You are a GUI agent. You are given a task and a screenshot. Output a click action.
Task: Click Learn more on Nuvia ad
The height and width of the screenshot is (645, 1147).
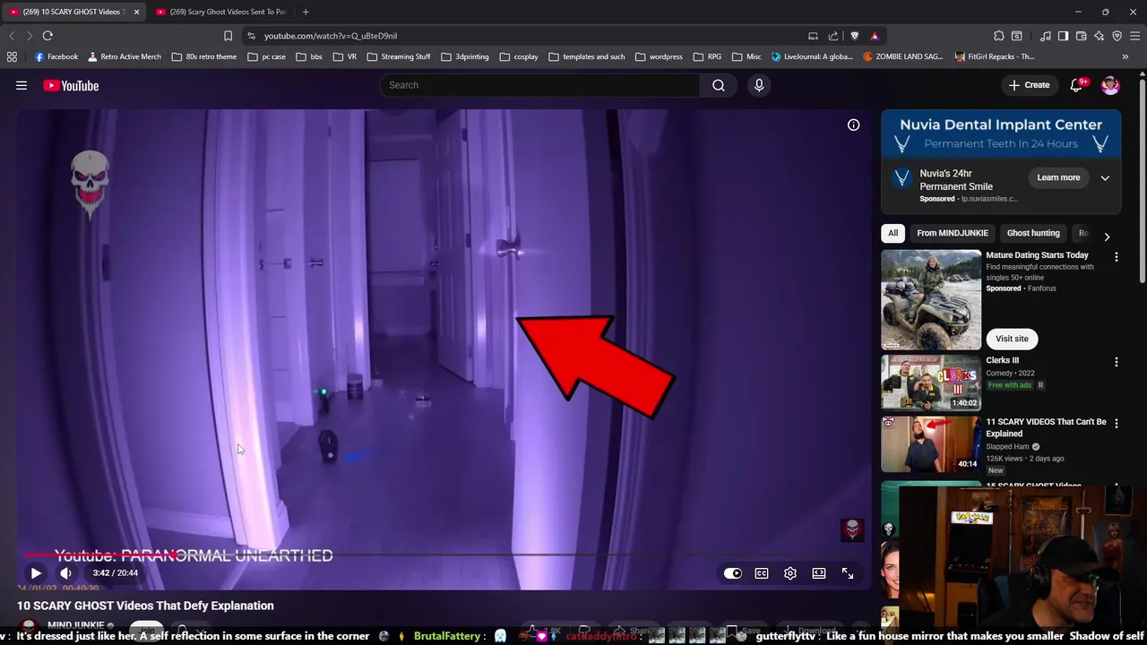pos(1058,177)
